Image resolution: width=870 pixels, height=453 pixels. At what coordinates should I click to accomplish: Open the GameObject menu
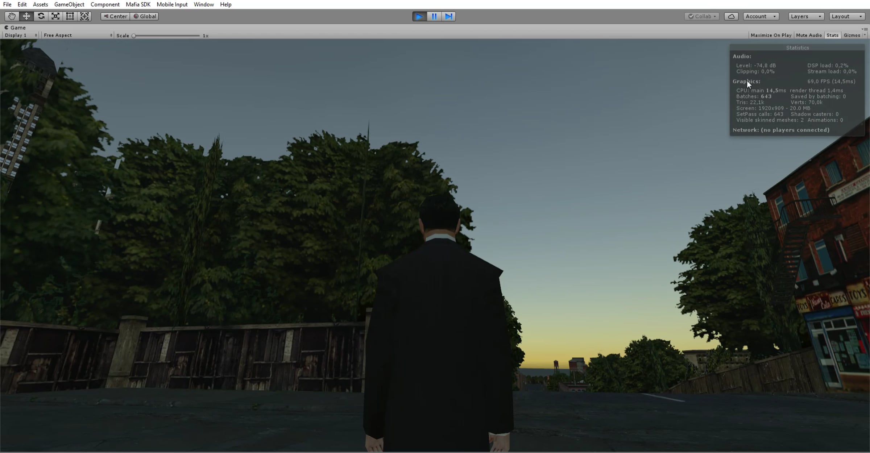click(x=69, y=4)
